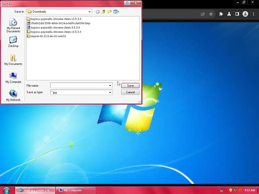This screenshot has width=259, height=194.
Task: Go back using the Save As back arrow
Action: (98, 12)
